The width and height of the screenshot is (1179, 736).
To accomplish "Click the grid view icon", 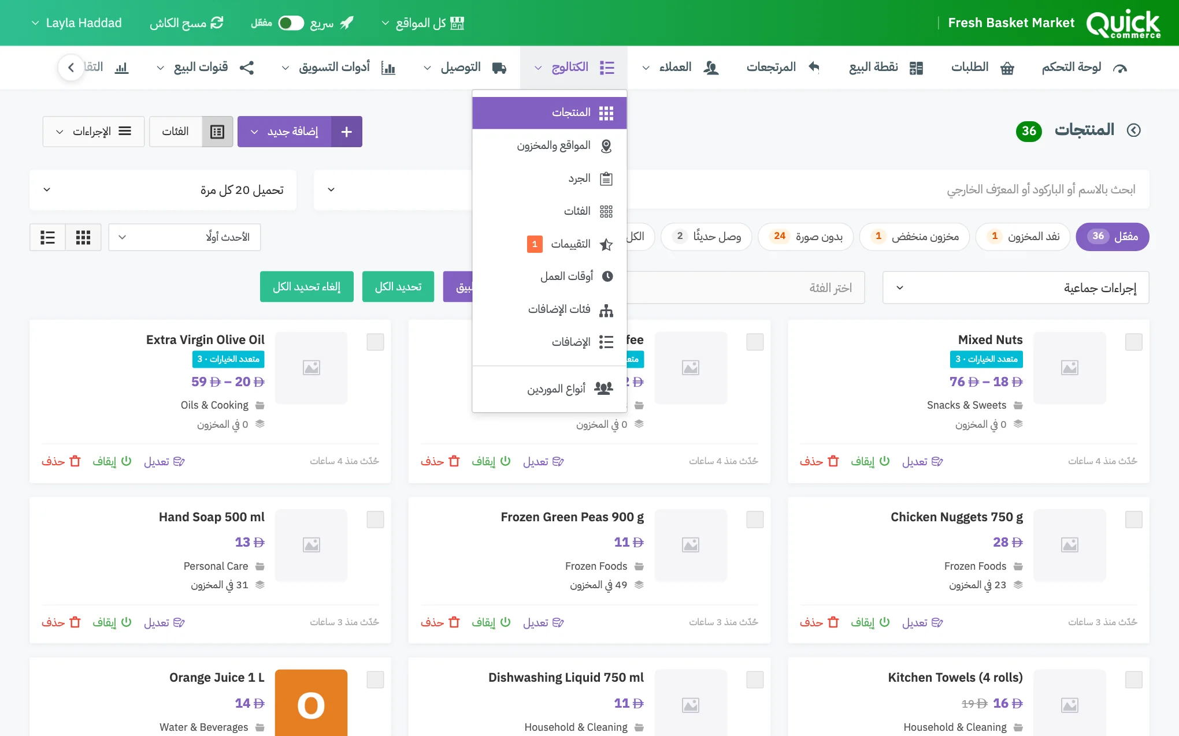I will pos(83,237).
